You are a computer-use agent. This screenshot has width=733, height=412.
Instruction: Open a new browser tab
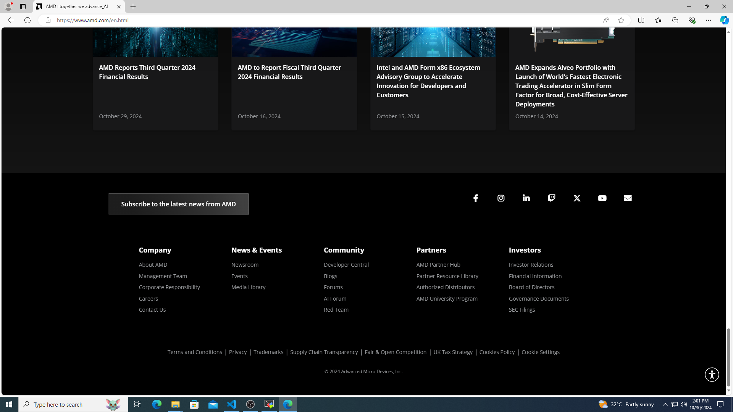tap(133, 6)
